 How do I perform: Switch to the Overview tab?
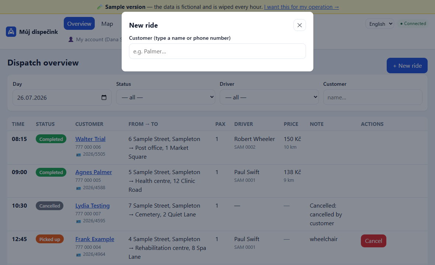tap(79, 24)
